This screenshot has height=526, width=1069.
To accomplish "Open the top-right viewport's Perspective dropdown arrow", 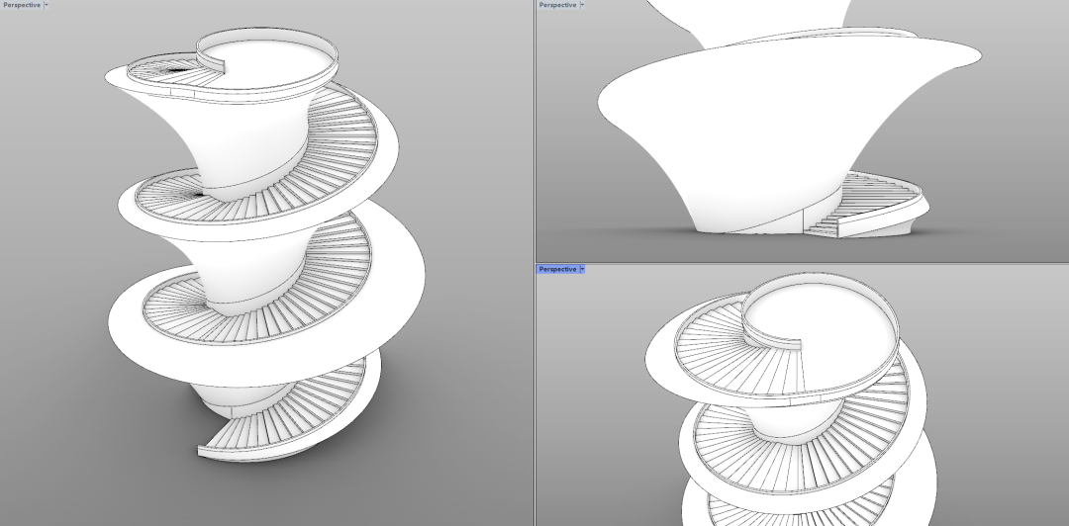I will [582, 5].
